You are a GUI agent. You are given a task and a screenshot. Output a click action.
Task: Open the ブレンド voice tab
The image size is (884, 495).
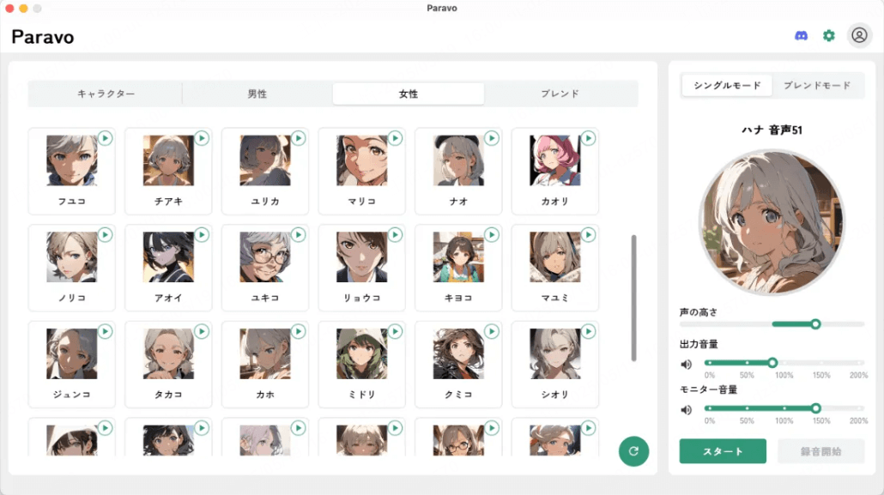(560, 94)
